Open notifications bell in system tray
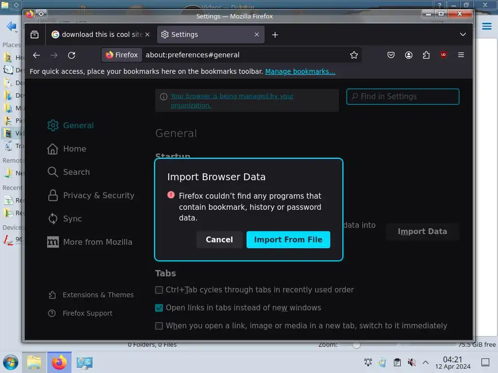 click(368, 362)
